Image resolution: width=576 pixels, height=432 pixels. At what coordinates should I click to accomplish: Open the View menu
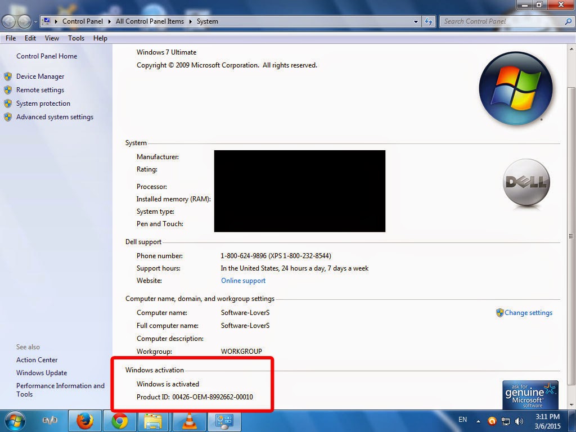(52, 38)
